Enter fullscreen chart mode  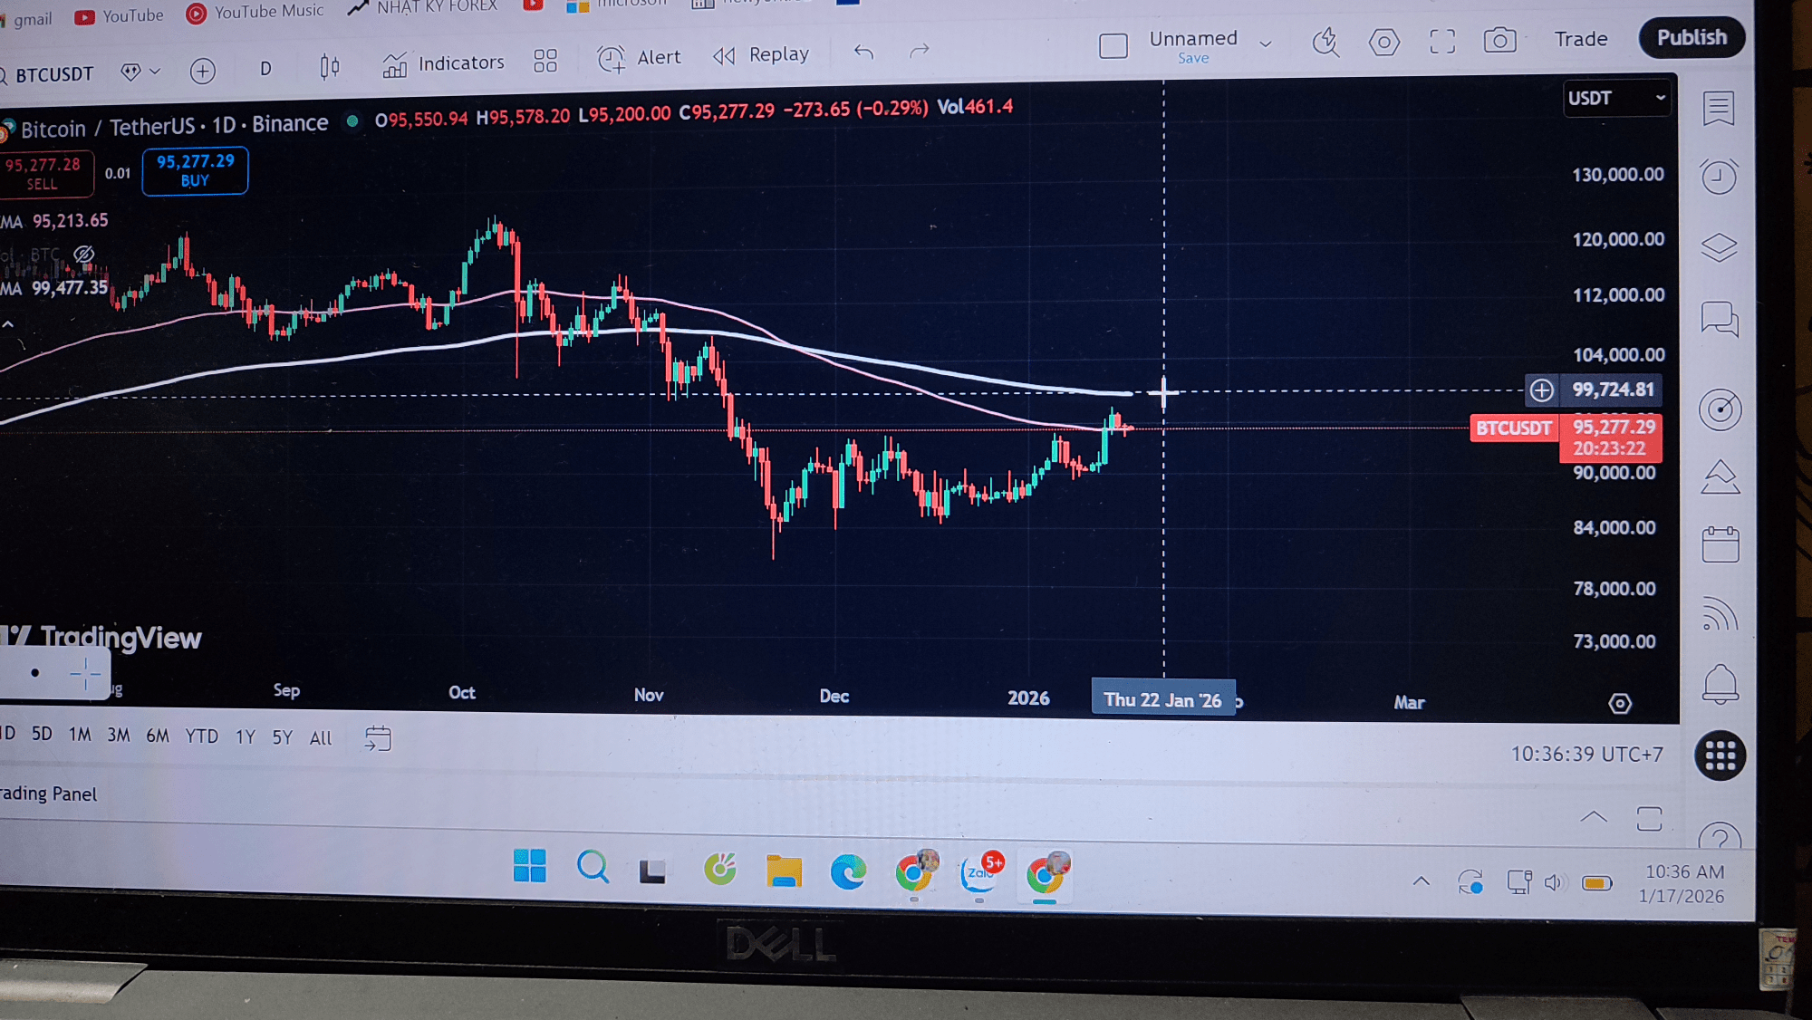point(1442,41)
